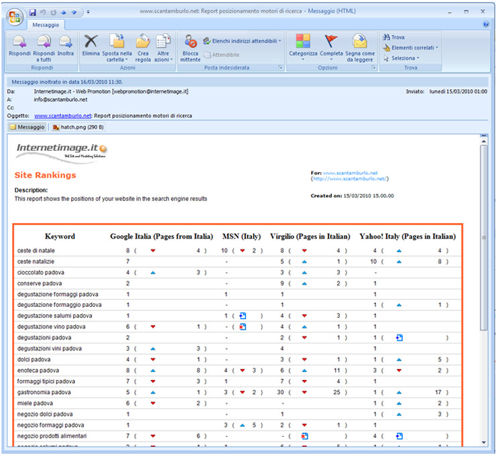Launch the Opzioni group dialog
Image resolution: width=496 pixels, height=455 pixels.
click(x=373, y=68)
